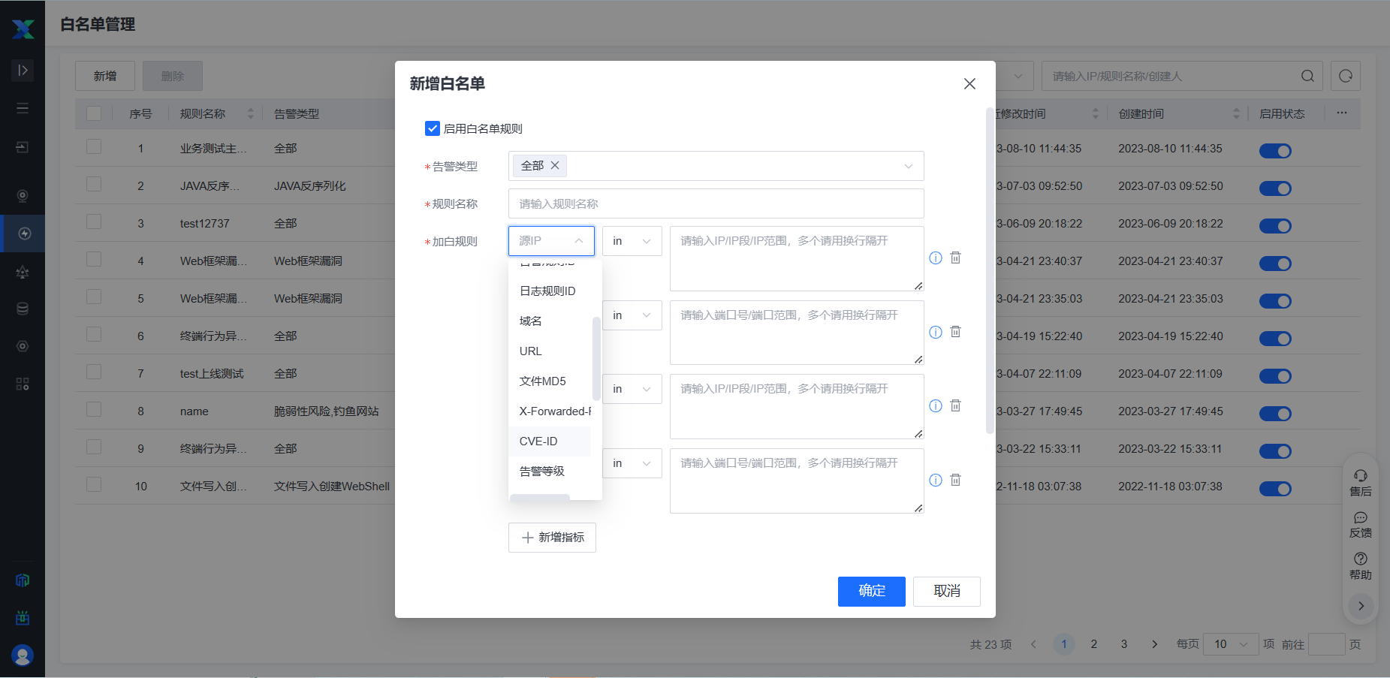
Task: Click the refresh list icon
Action: click(x=1345, y=76)
